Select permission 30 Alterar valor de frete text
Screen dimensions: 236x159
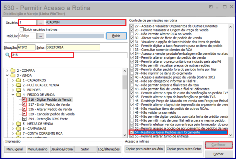point(168,38)
